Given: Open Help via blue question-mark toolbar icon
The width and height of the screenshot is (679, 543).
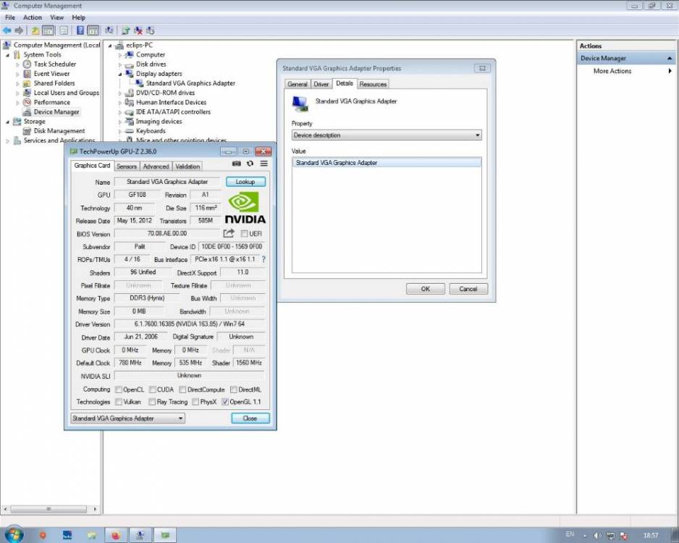Looking at the screenshot, I should coord(80,30).
